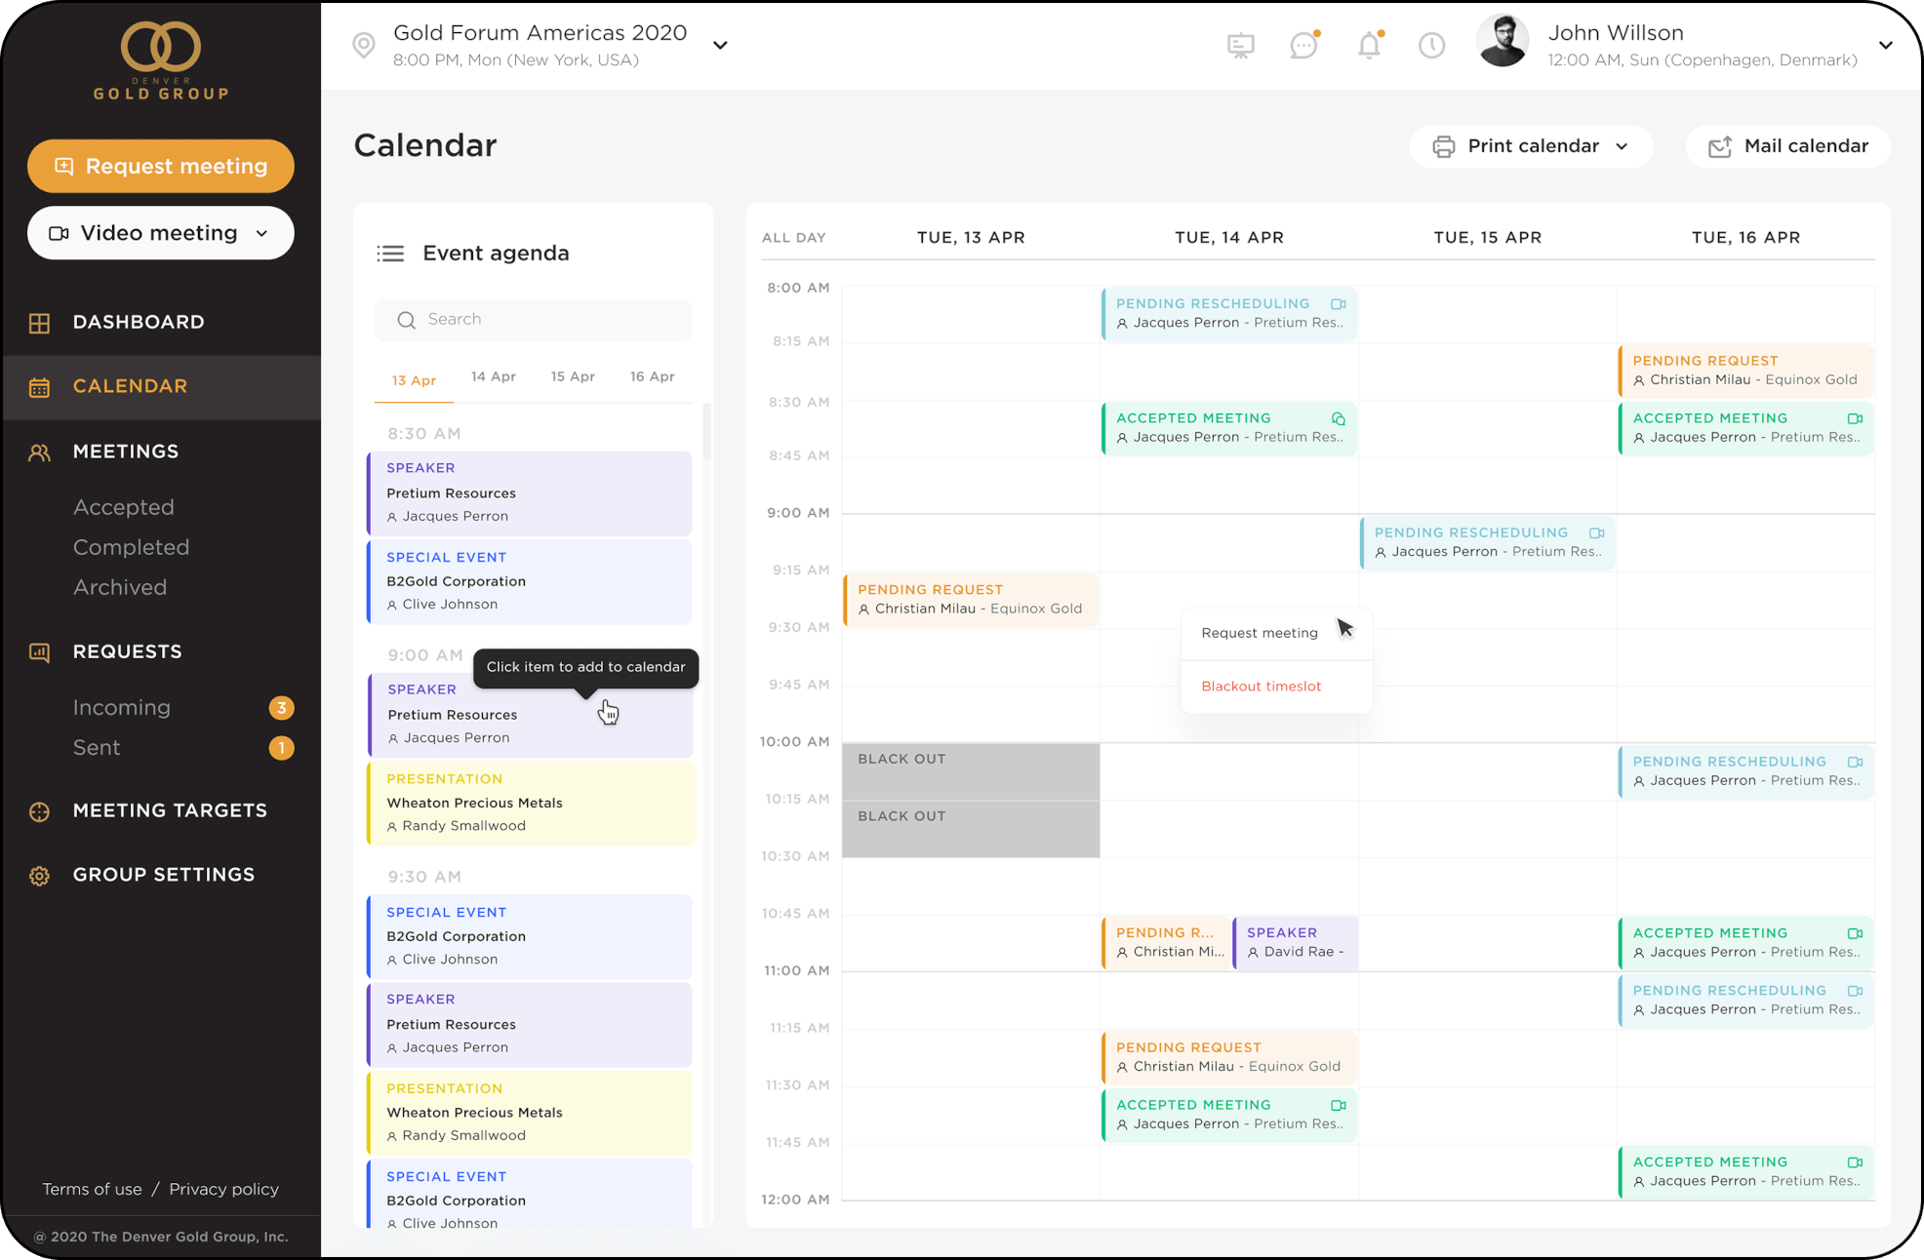
Task: Click video icon on 8:00 AM Pending Rescheduling
Action: pyautogui.click(x=1339, y=304)
